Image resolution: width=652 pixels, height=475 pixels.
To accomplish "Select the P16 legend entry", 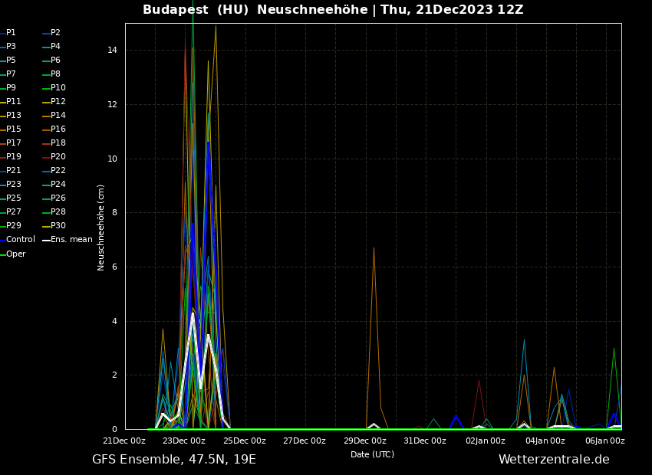I will pos(58,129).
